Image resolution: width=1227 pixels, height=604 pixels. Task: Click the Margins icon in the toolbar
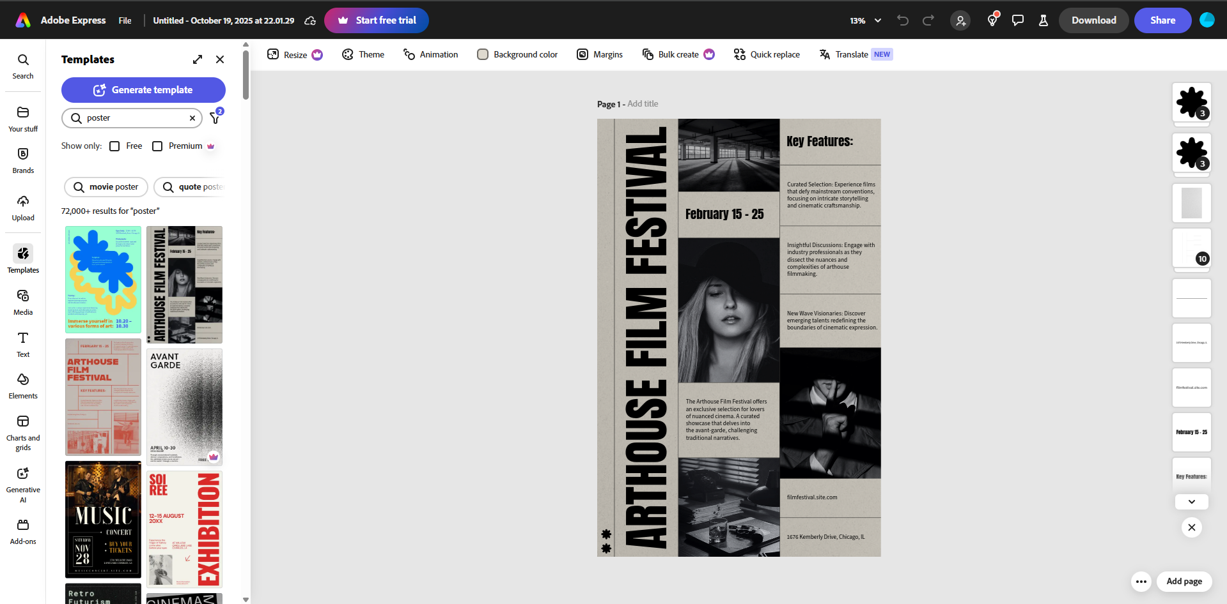[599, 54]
